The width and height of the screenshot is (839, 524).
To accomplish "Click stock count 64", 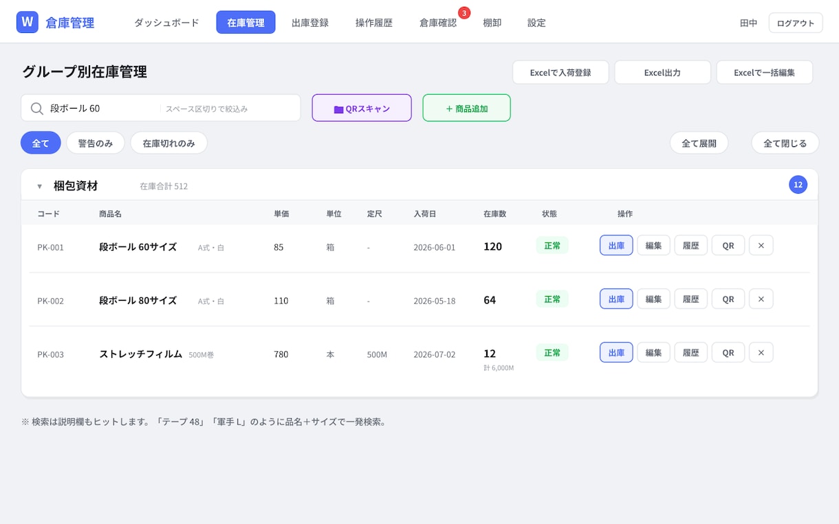I will point(490,300).
